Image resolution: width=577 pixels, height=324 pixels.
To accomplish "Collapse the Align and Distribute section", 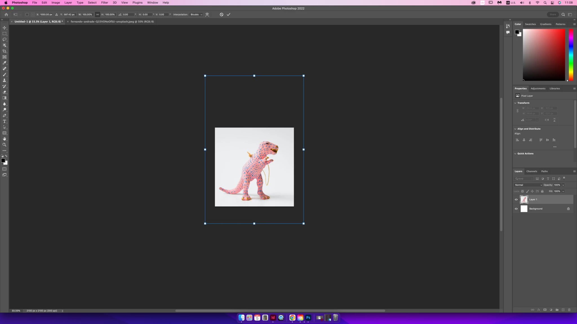I will [x=515, y=129].
